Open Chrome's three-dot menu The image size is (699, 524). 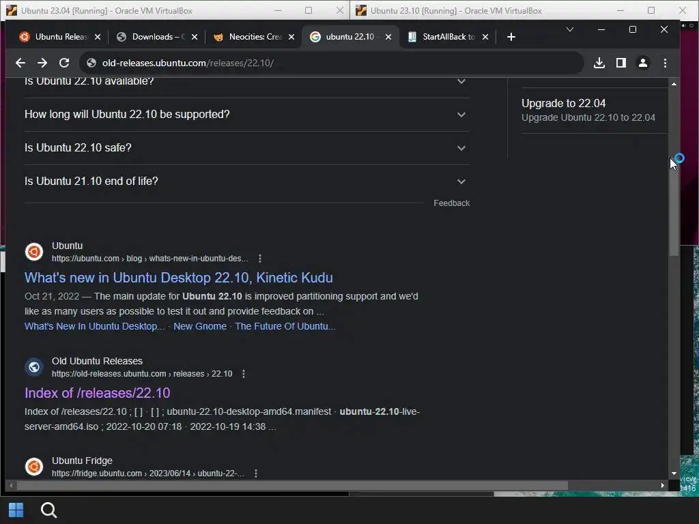coord(665,63)
